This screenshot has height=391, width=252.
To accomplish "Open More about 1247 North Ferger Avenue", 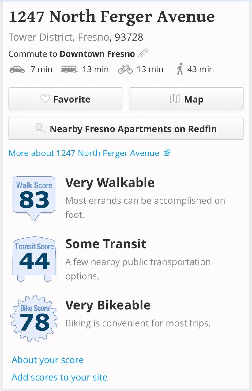I will tap(84, 153).
